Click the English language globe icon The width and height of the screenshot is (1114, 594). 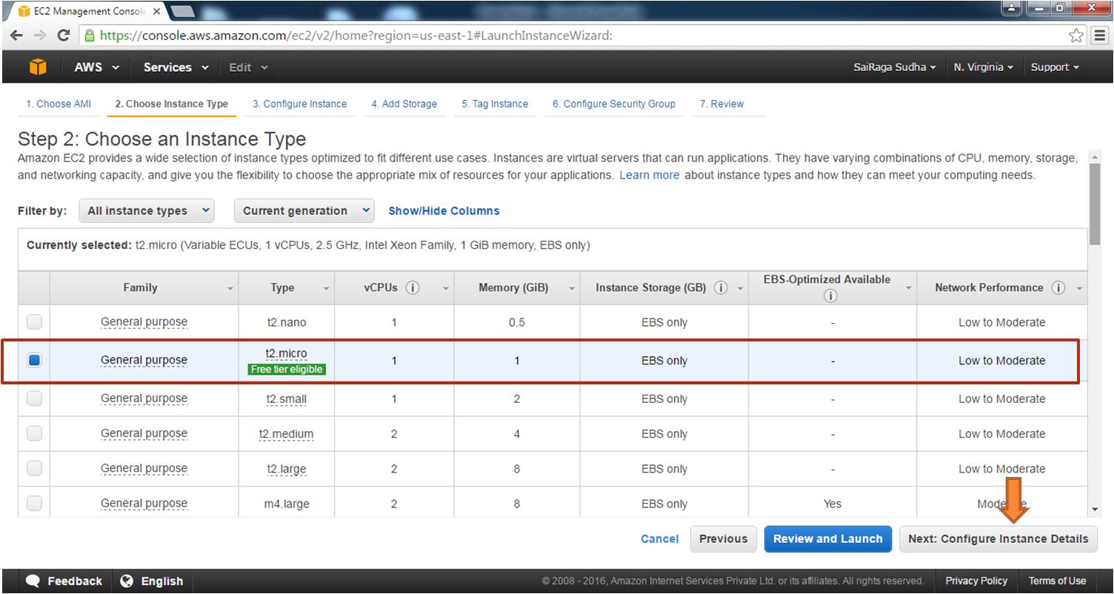(127, 581)
